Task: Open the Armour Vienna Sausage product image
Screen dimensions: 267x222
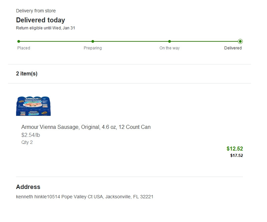Action: pos(33,106)
